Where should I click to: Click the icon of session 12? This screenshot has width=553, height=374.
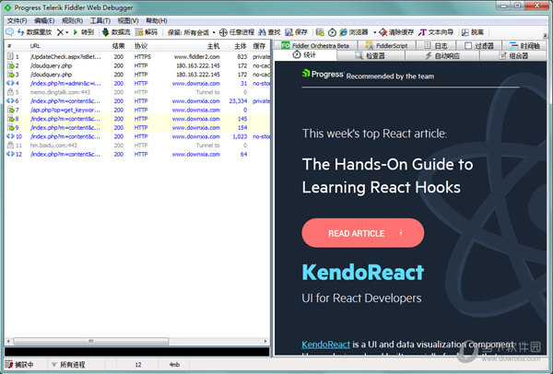pos(10,154)
